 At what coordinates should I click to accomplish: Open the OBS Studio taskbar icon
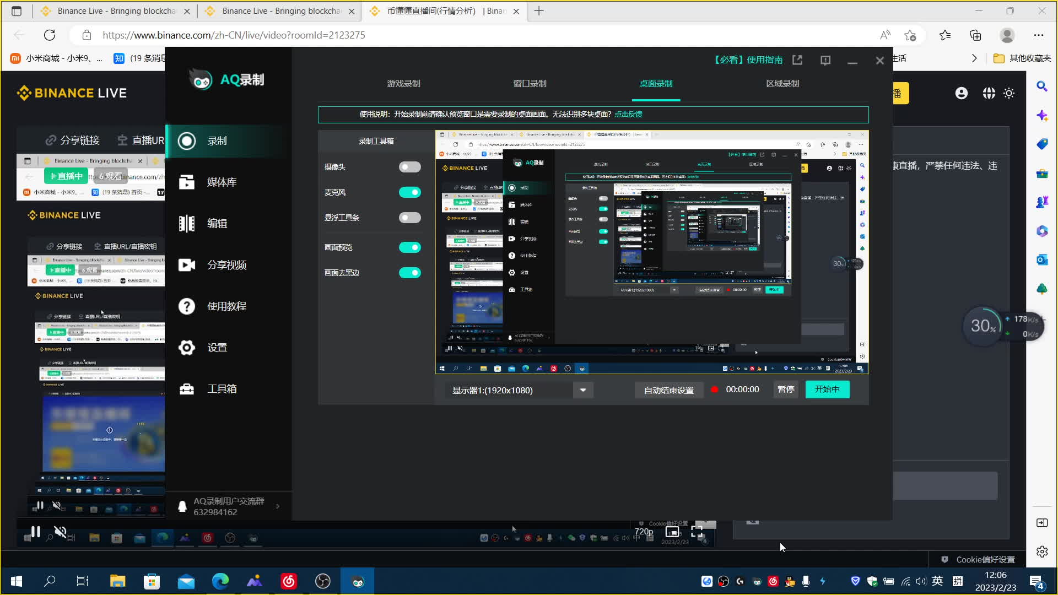pyautogui.click(x=323, y=581)
